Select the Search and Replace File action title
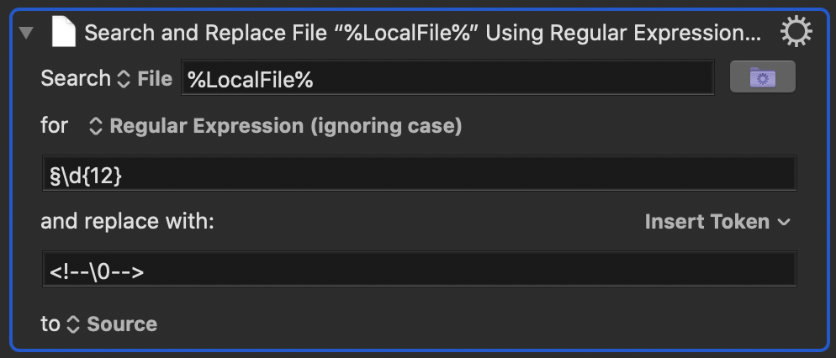Viewport: 836px width, 358px height. click(x=423, y=34)
